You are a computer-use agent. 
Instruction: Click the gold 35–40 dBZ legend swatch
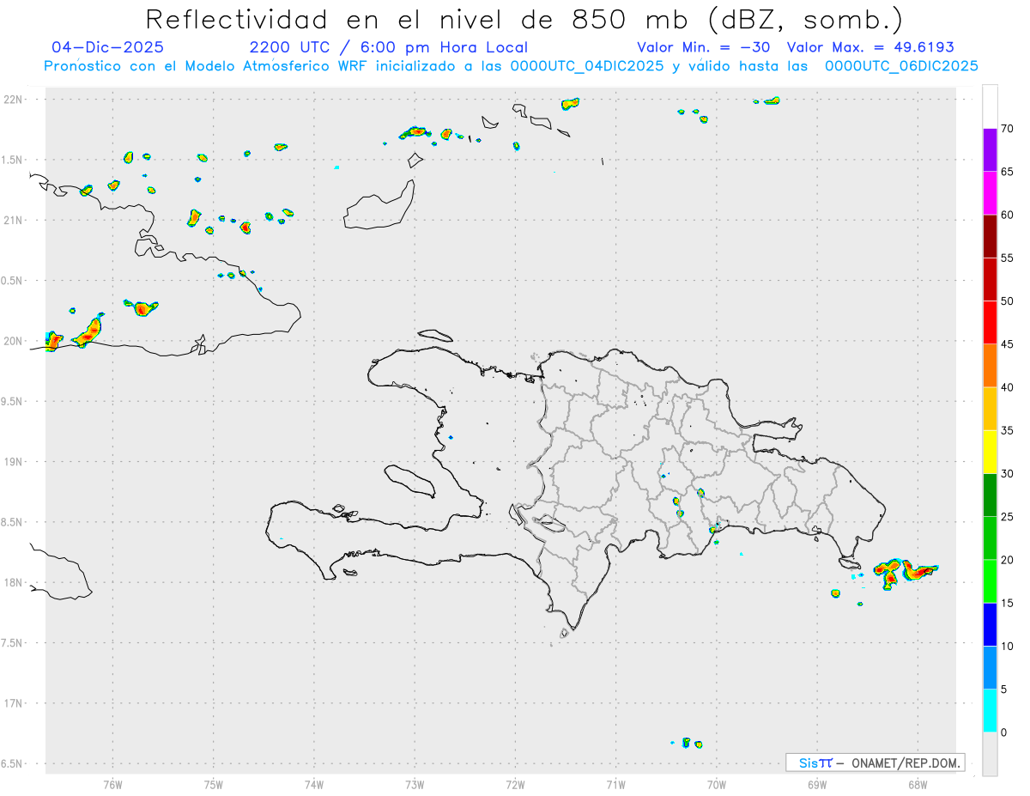click(990, 408)
